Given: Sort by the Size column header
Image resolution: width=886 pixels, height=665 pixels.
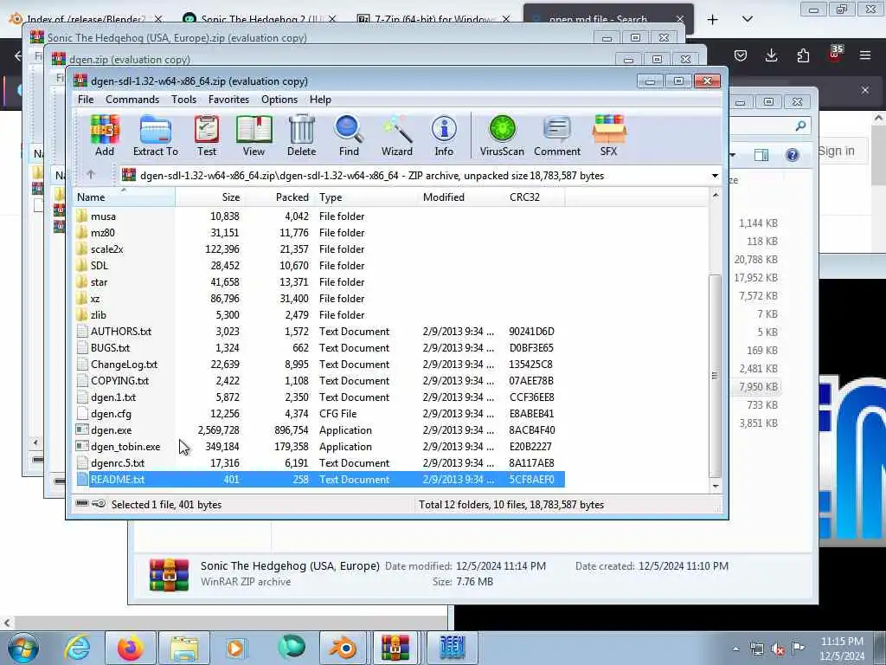Looking at the screenshot, I should pos(209,197).
